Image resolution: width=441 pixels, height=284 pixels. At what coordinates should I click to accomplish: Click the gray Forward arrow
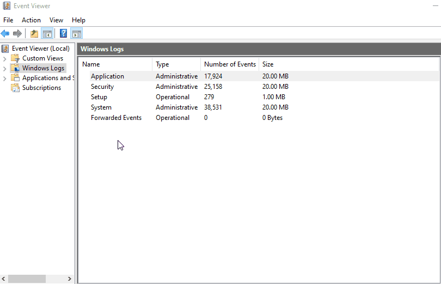click(x=17, y=33)
